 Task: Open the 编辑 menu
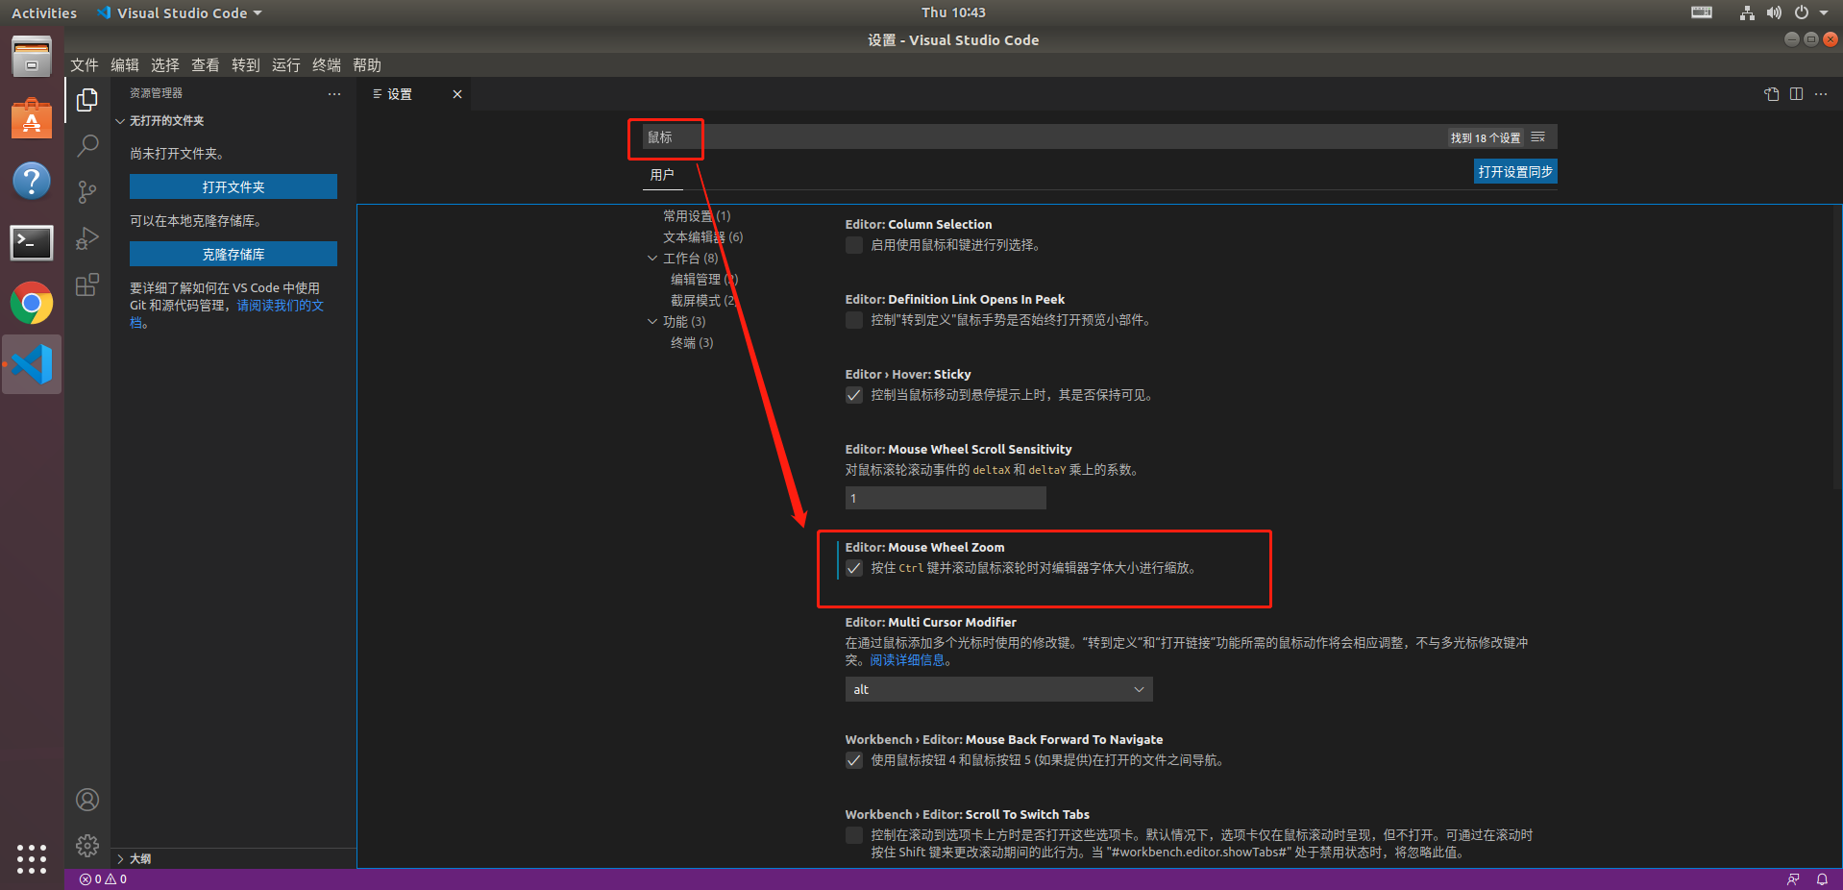coord(125,65)
